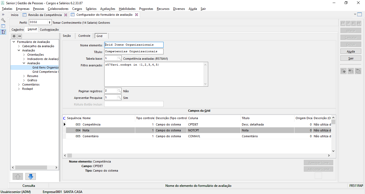Click the magnifier icon beside Apresentar Pesquisa
365x194 pixels.
tap(119, 98)
